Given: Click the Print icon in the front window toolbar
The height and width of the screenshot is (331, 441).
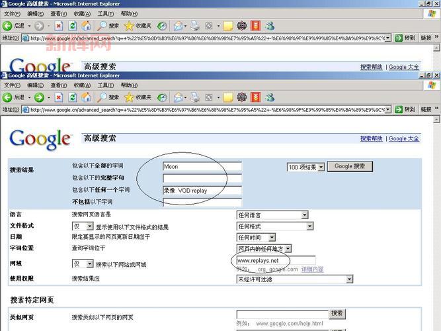Looking at the screenshot, I should [196, 97].
